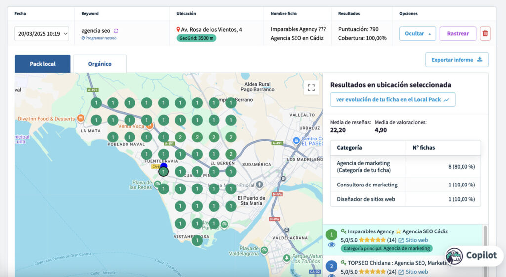Viewport: 506px width, 277px height.
Task: Click the Playa de Valdelagrana beach pin
Action: (264, 250)
